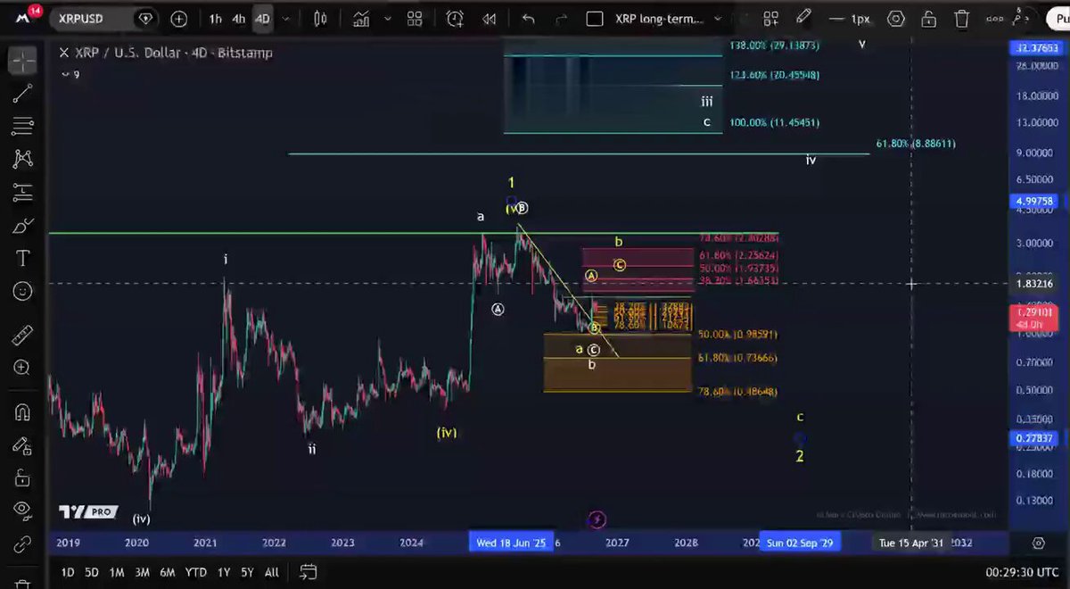Open the Indicators panel

pyautogui.click(x=360, y=19)
